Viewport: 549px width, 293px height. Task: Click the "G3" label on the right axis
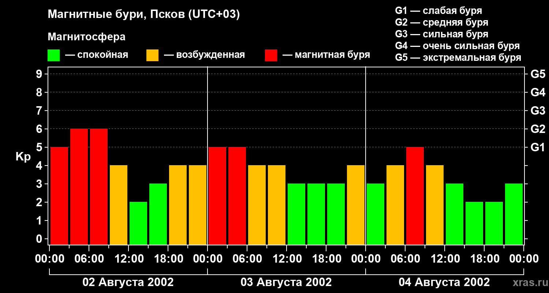point(538,111)
